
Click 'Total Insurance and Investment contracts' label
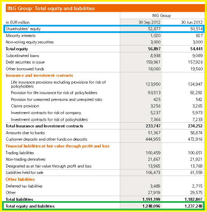pos(45,126)
